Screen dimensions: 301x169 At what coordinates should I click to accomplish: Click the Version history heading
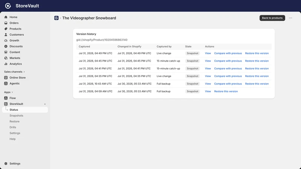click(x=86, y=34)
